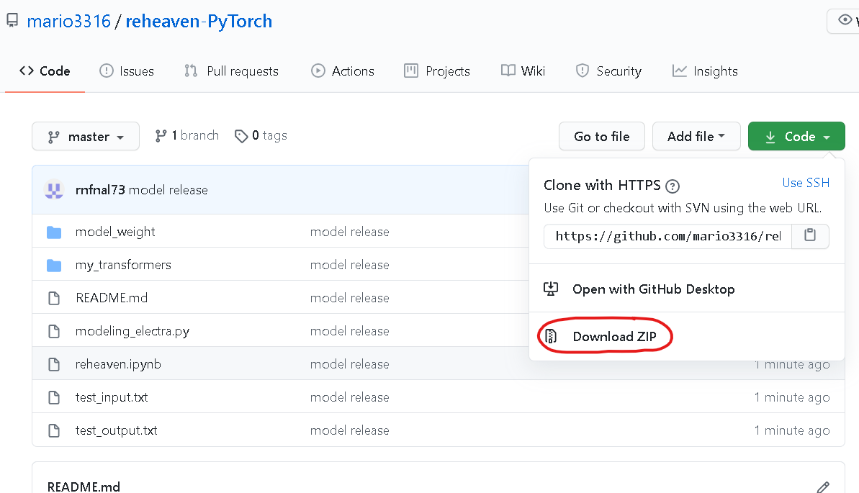Click the '1 minute ago' timestamp for test_output.txt
The width and height of the screenshot is (859, 493).
pos(791,430)
